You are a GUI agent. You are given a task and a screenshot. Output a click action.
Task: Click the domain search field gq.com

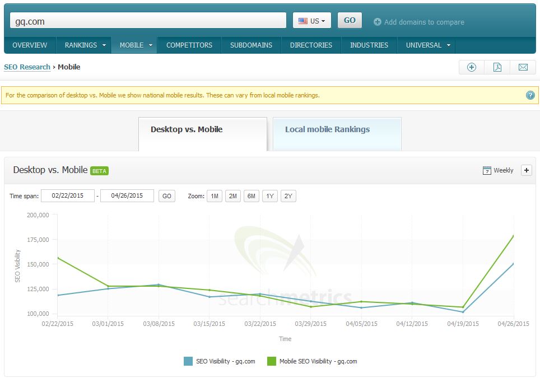pyautogui.click(x=148, y=20)
